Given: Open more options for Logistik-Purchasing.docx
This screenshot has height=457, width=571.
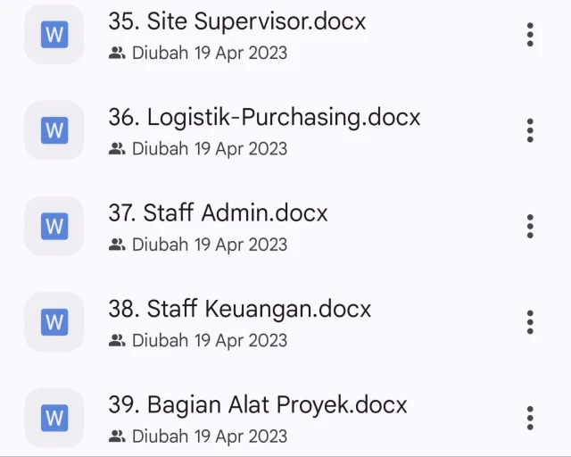Looking at the screenshot, I should tap(530, 130).
